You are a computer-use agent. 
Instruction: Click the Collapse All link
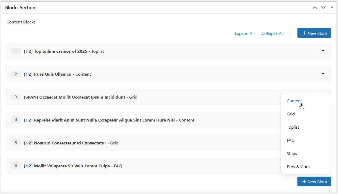(272, 33)
